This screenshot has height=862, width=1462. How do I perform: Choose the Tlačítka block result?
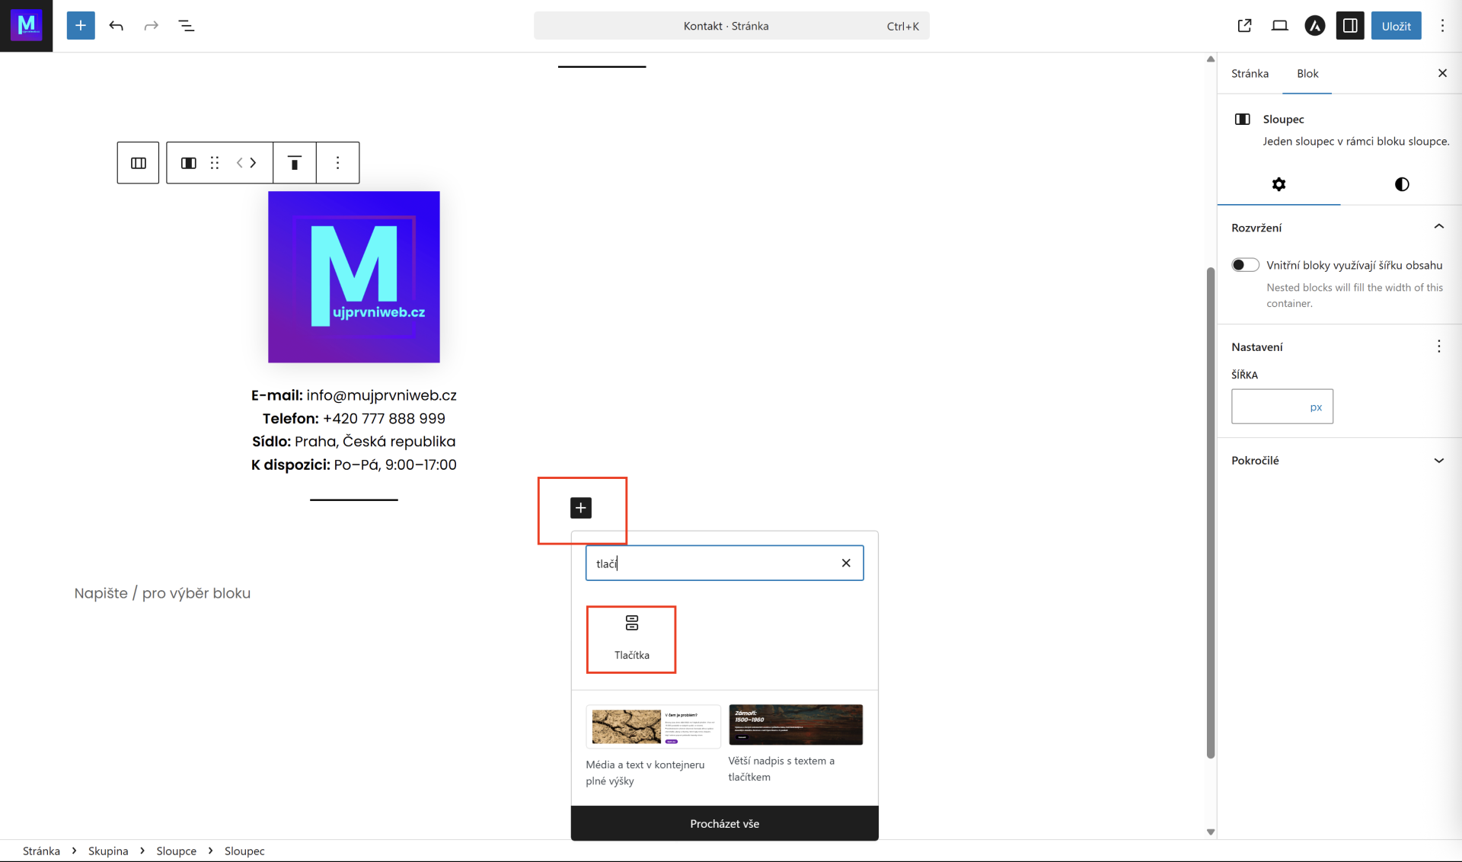631,638
